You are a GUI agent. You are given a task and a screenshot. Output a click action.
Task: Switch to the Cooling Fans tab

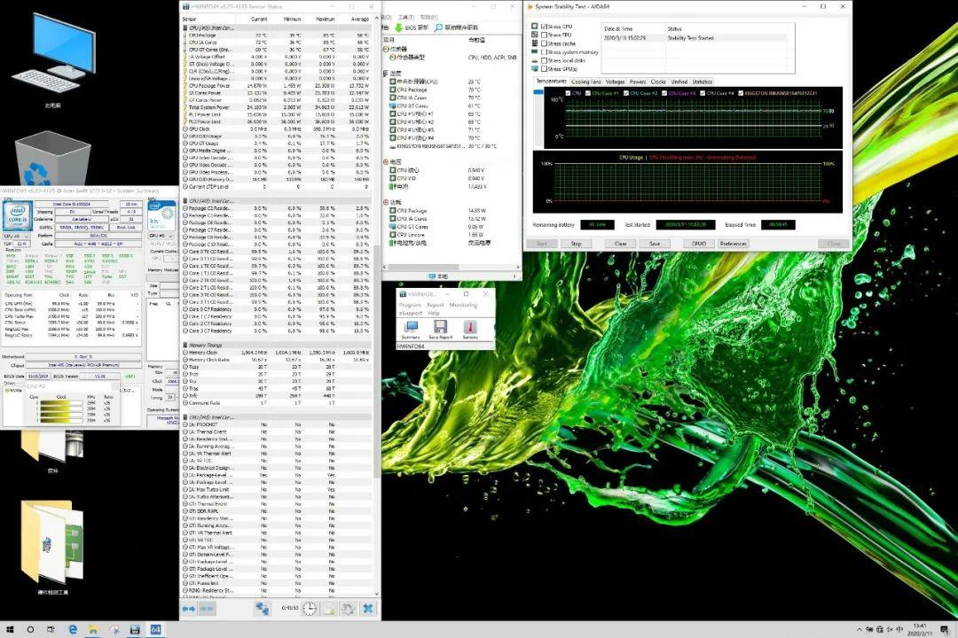point(585,82)
